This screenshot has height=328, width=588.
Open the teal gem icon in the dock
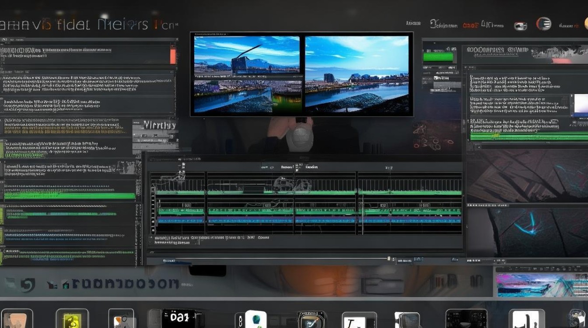pos(256,319)
